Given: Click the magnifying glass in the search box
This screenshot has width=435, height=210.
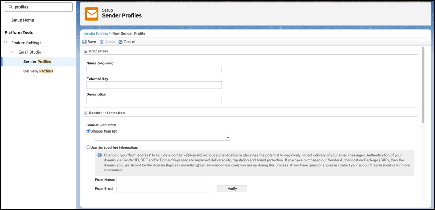Looking at the screenshot, I should point(10,6).
